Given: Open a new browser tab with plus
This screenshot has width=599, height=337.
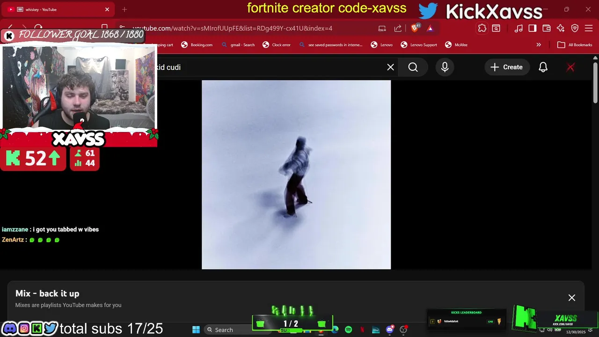Looking at the screenshot, I should point(124,9).
